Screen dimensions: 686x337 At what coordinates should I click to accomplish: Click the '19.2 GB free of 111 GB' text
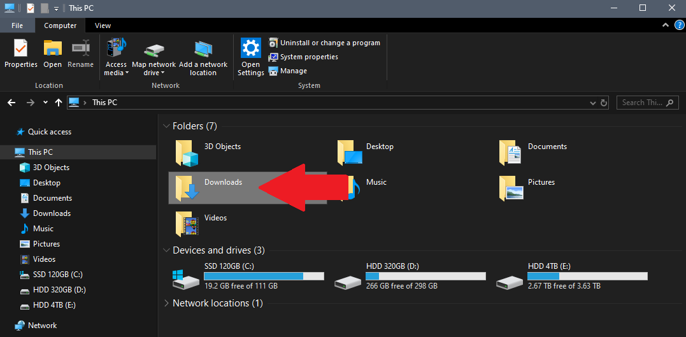click(241, 286)
